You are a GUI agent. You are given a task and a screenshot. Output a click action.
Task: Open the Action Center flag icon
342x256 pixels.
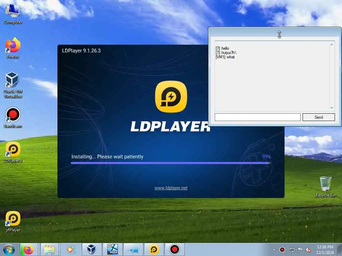pyautogui.click(x=300, y=249)
